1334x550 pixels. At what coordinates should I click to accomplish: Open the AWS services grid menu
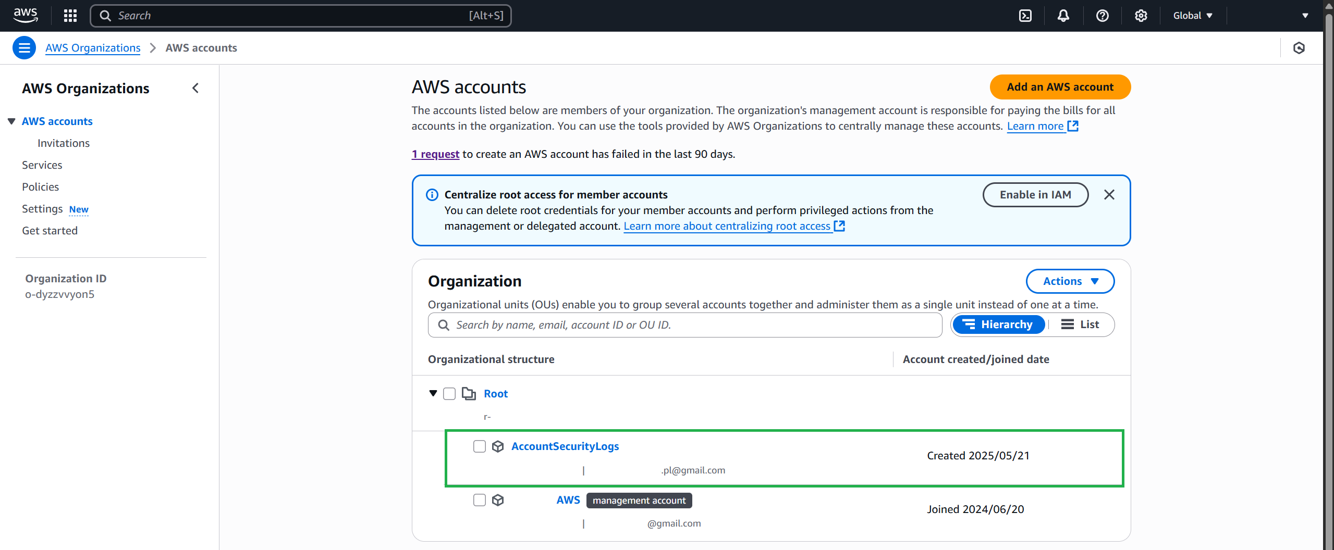point(70,16)
